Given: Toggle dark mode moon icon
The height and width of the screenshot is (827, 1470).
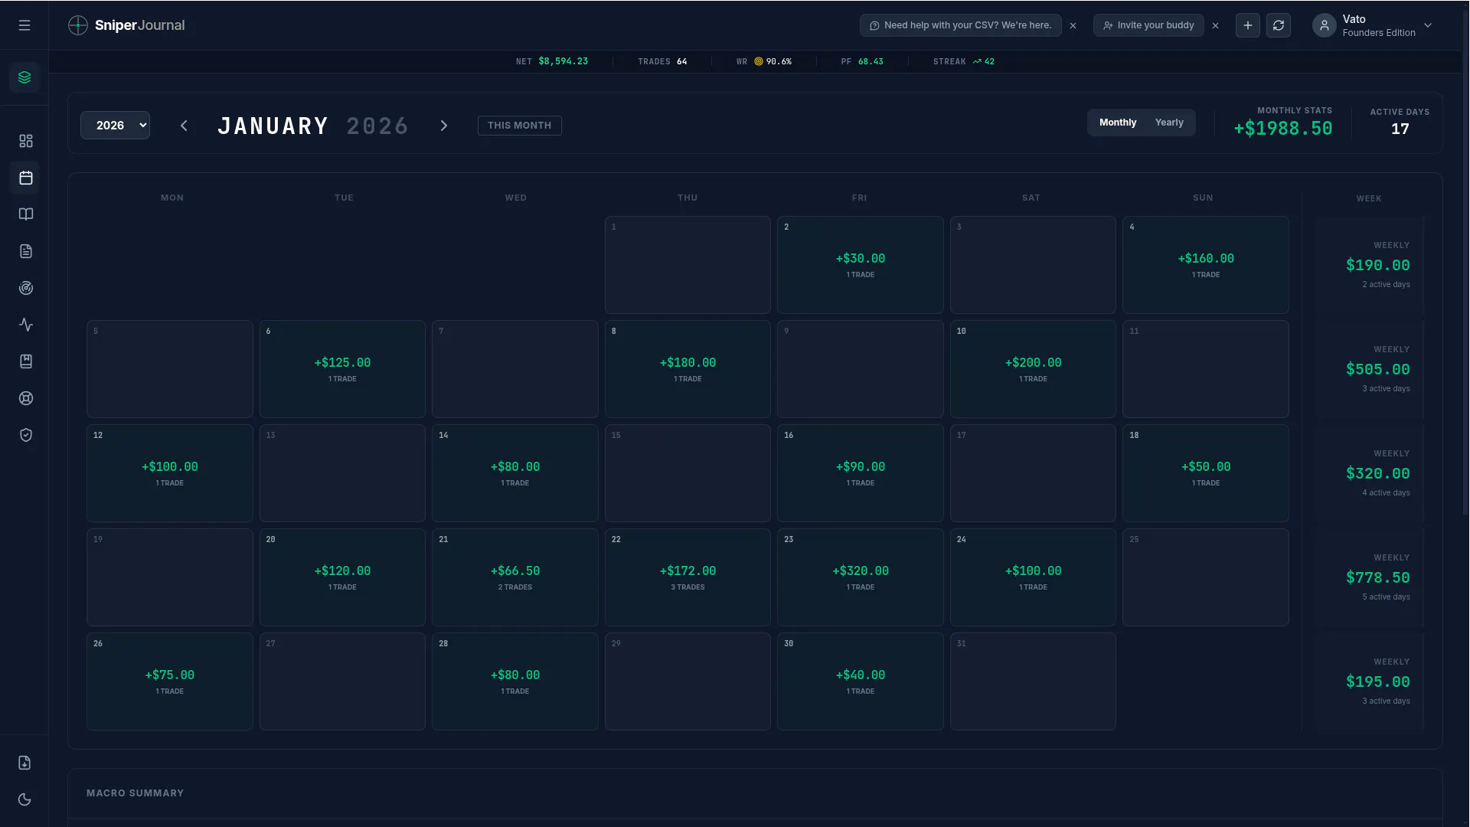Looking at the screenshot, I should 24,799.
